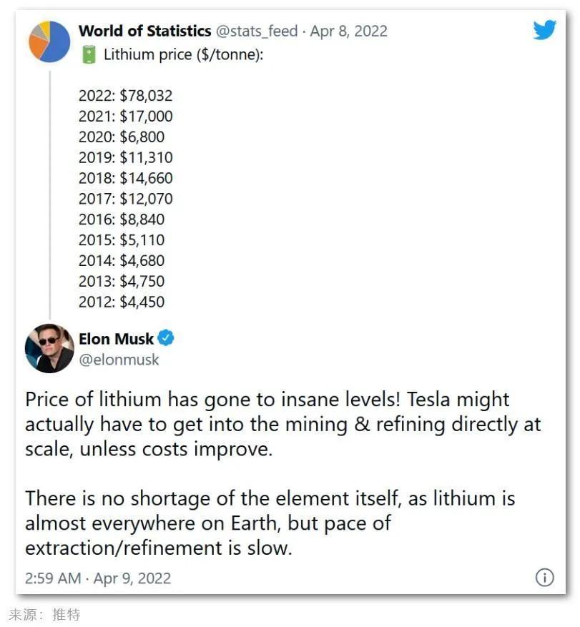Open Elon Musk's profile photo
The width and height of the screenshot is (580, 627).
pos(49,348)
